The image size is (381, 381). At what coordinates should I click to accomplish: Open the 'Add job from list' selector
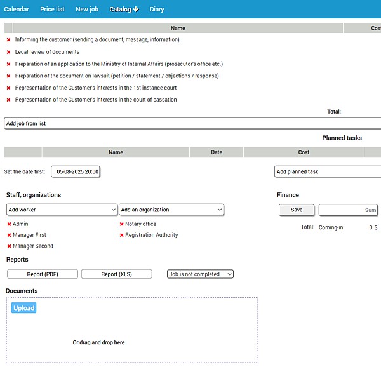point(190,124)
